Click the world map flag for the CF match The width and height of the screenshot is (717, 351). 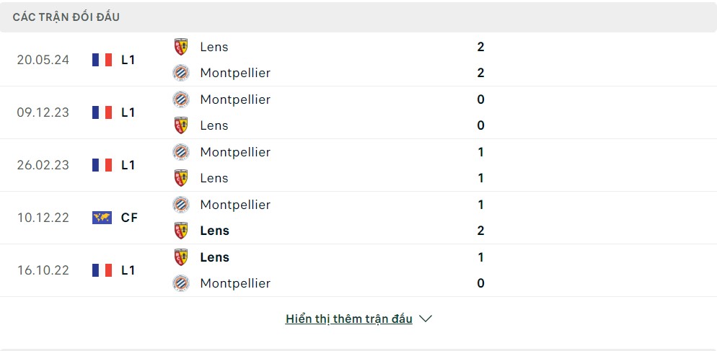point(102,218)
